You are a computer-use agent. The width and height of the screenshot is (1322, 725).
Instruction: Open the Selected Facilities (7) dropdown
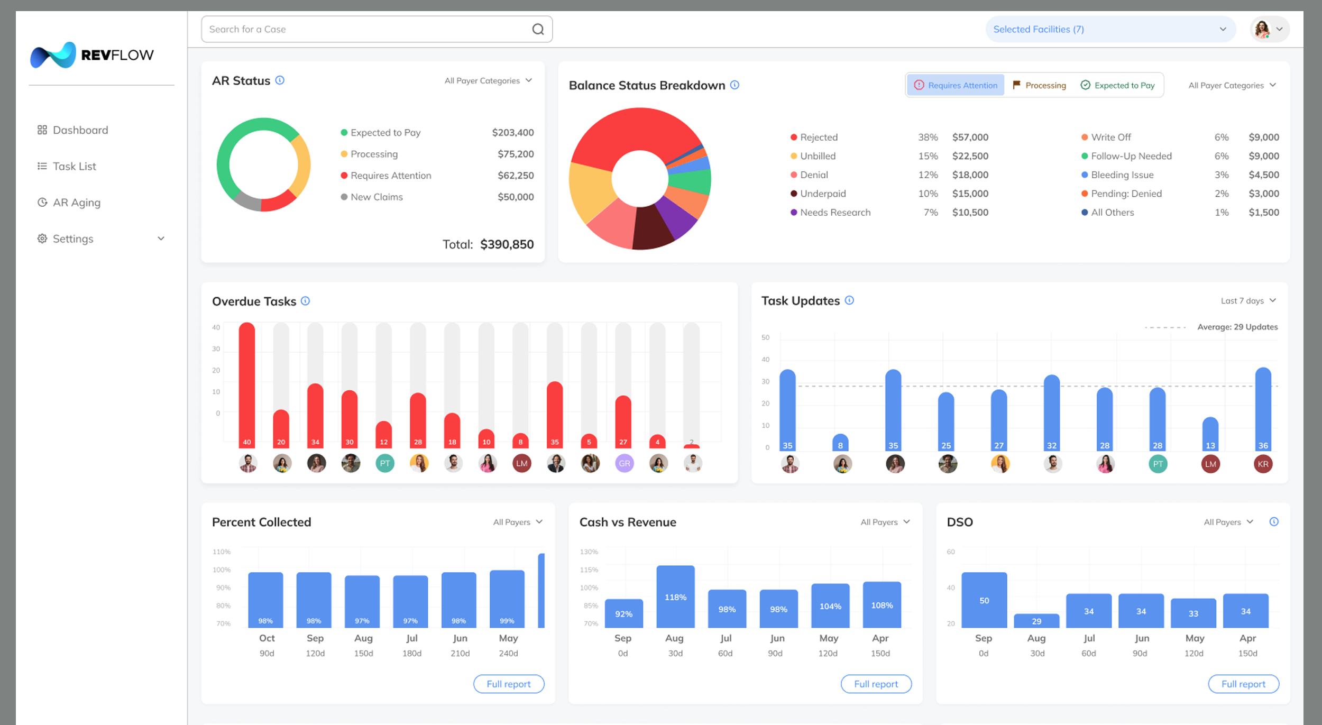[x=1109, y=30]
